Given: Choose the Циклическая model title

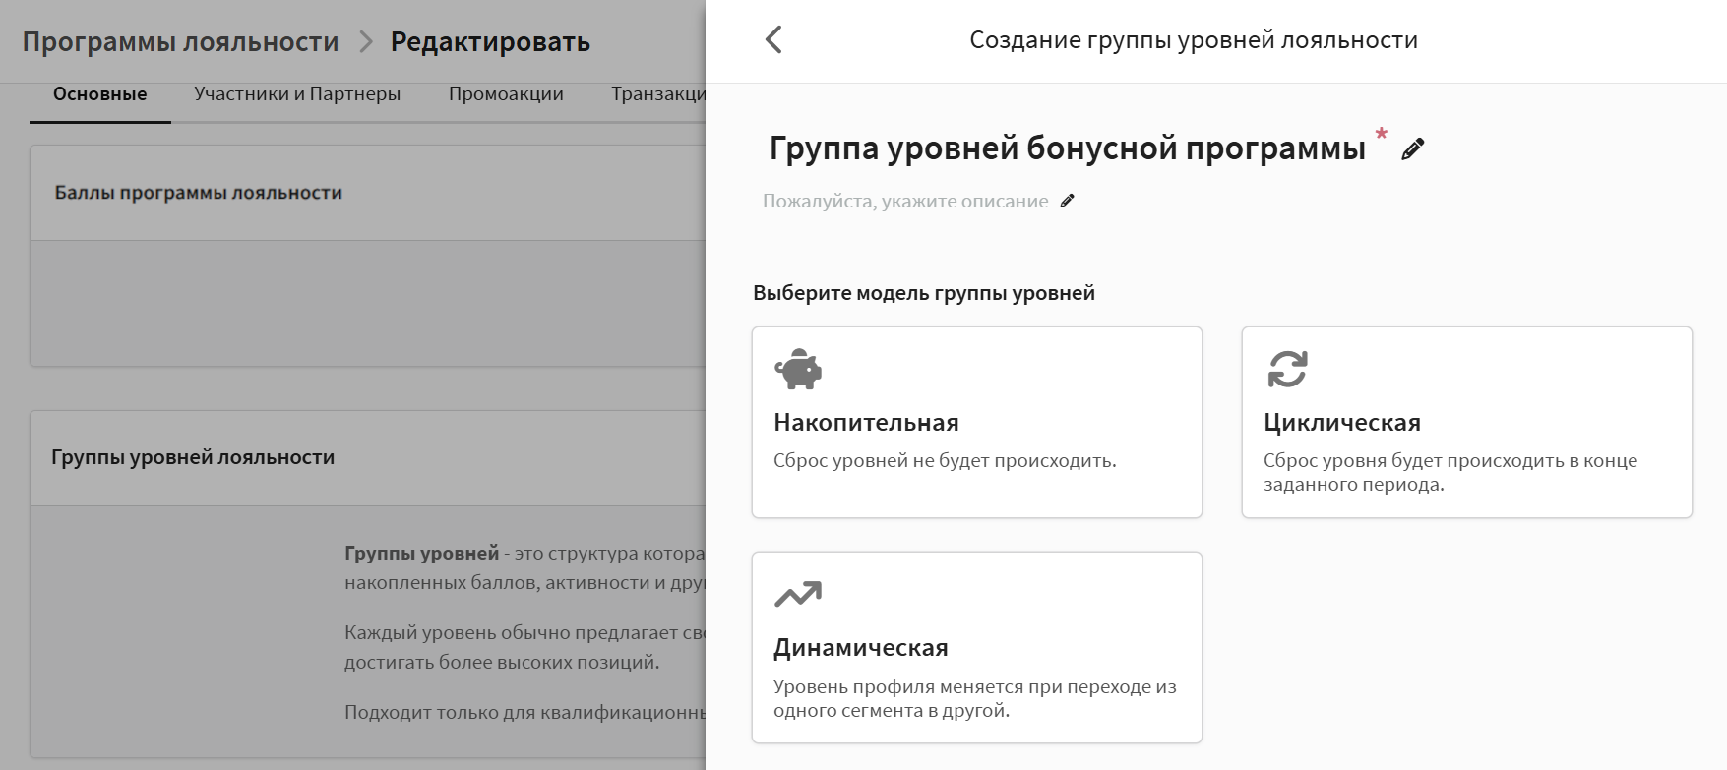Looking at the screenshot, I should 1341,423.
